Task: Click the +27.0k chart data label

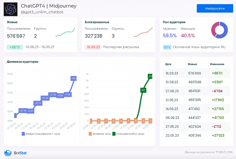Action: pyautogui.click(x=23, y=111)
